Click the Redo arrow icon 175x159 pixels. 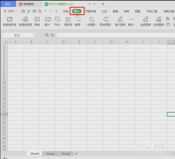click(x=51, y=11)
